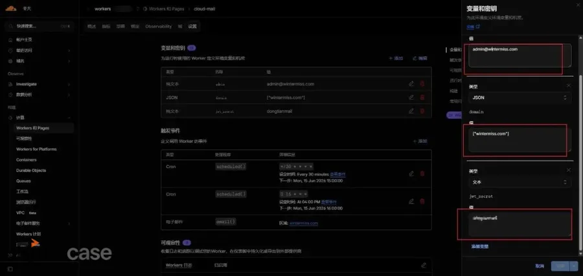Edit the Workers logs setting
The height and width of the screenshot is (276, 583).
(424, 265)
